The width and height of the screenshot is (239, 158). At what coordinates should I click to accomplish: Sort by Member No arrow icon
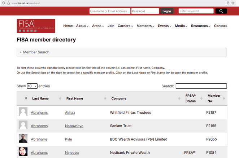[x=224, y=98]
